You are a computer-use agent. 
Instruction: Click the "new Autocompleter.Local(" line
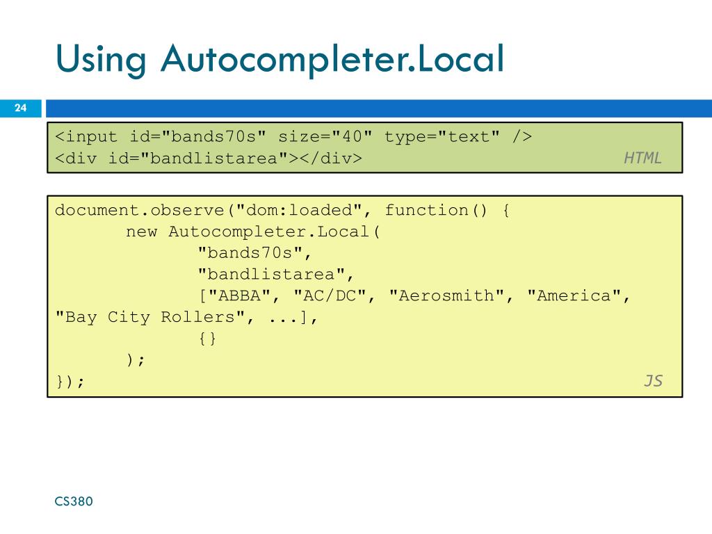(253, 232)
